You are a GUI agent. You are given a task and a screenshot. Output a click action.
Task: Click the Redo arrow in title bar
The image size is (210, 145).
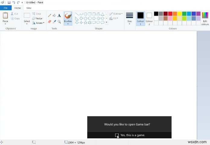tap(18, 2)
